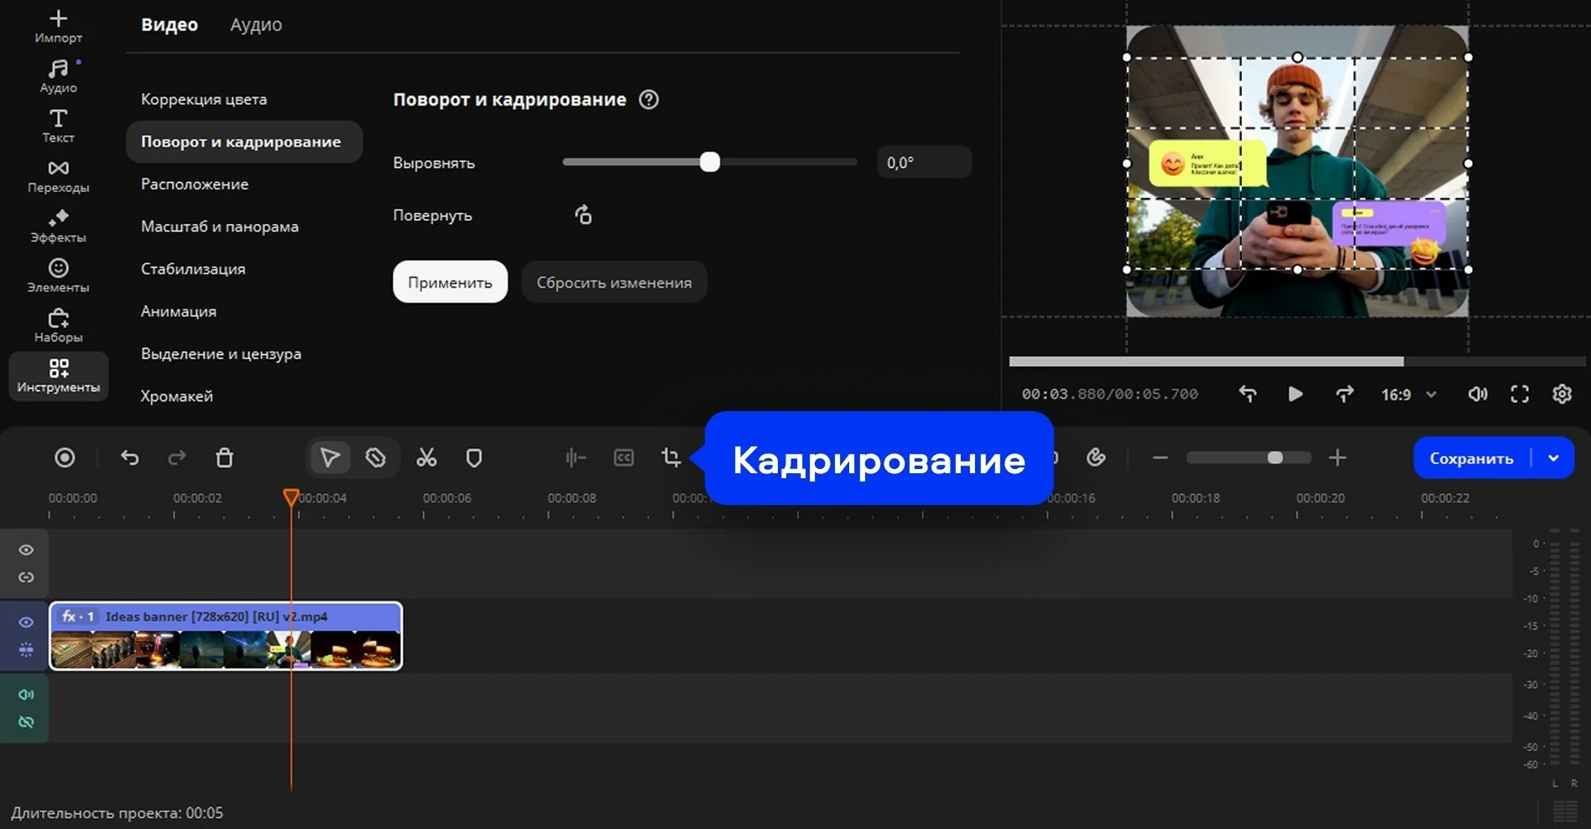Delete the clip with trash icon
Image resolution: width=1591 pixels, height=829 pixels.
pos(224,457)
